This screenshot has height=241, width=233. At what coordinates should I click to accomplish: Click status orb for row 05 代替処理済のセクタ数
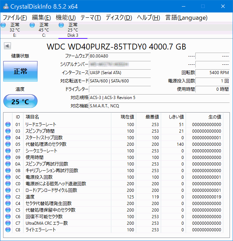pos(8,144)
